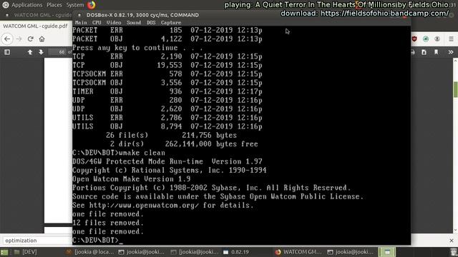458x257 pixels.
Task: Click '262,144,000 bytes free' text
Action: (212, 144)
